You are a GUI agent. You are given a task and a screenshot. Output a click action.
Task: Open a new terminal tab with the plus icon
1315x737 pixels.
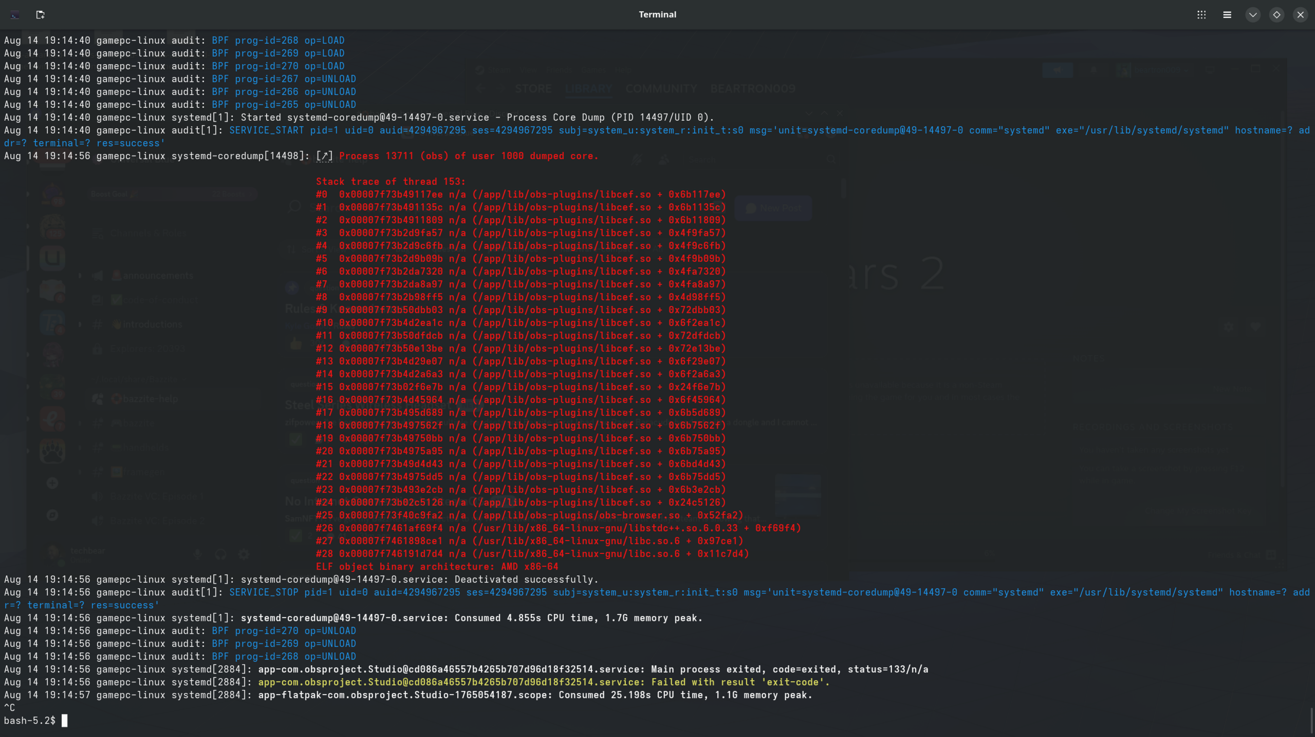pyautogui.click(x=40, y=15)
